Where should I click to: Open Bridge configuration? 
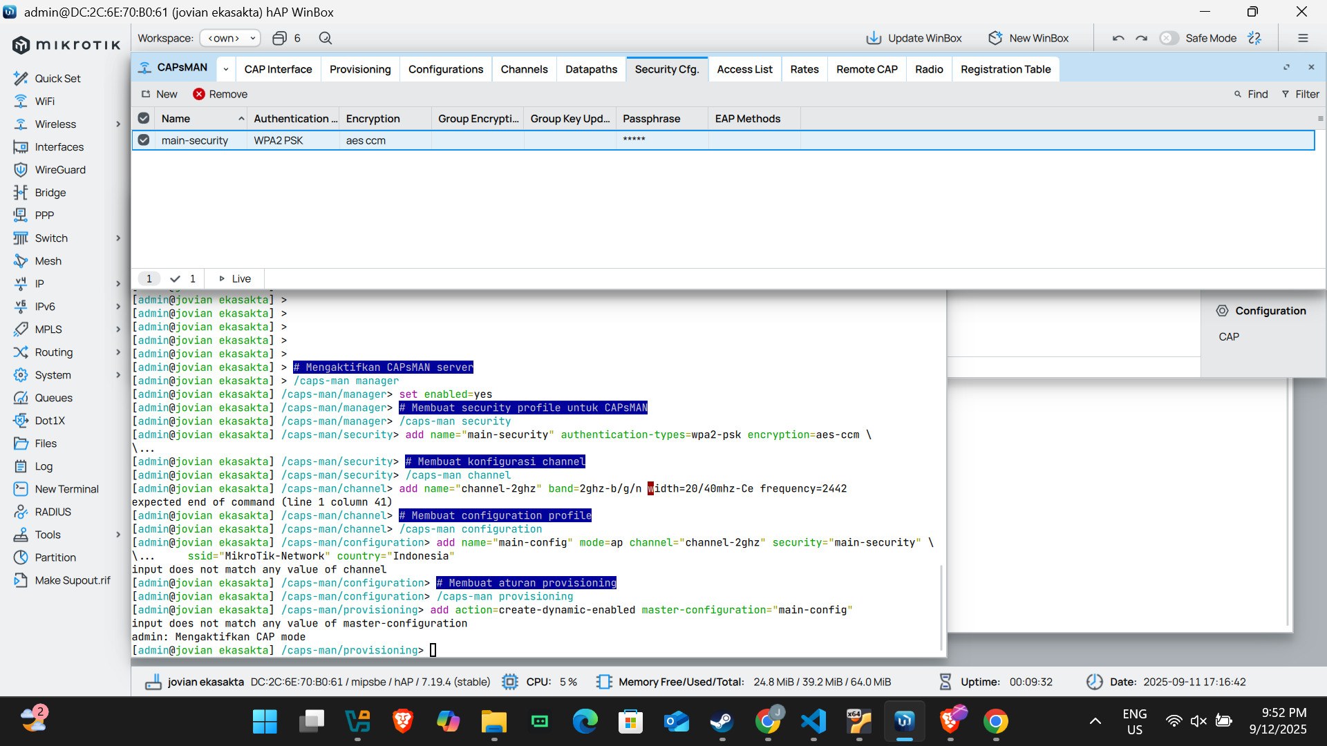click(50, 192)
